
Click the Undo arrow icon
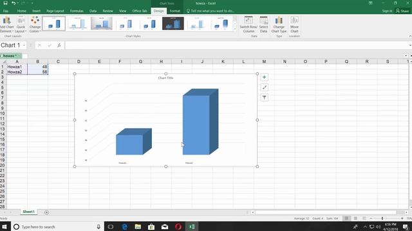click(x=13, y=3)
